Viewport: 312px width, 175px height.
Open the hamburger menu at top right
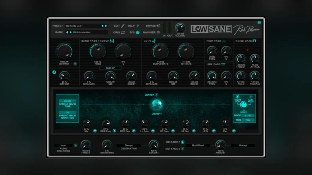259,22
